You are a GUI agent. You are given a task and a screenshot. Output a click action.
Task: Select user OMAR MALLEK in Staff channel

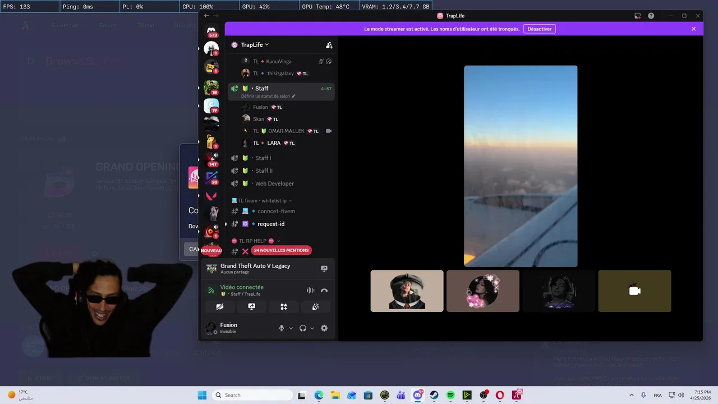tap(287, 131)
